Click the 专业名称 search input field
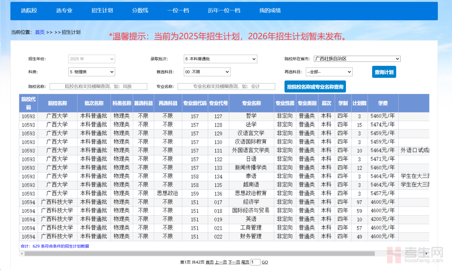This screenshot has width=452, height=270. point(227,86)
